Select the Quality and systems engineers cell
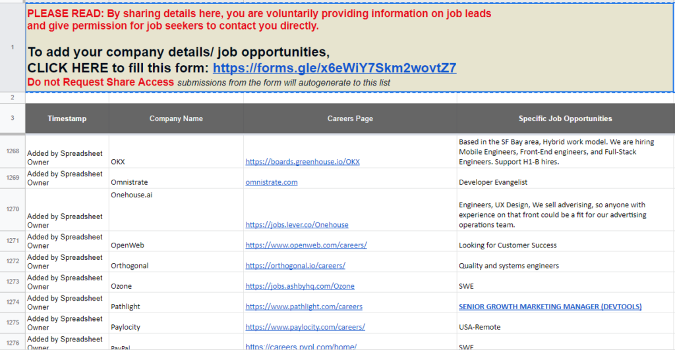675x350 pixels. click(x=565, y=262)
